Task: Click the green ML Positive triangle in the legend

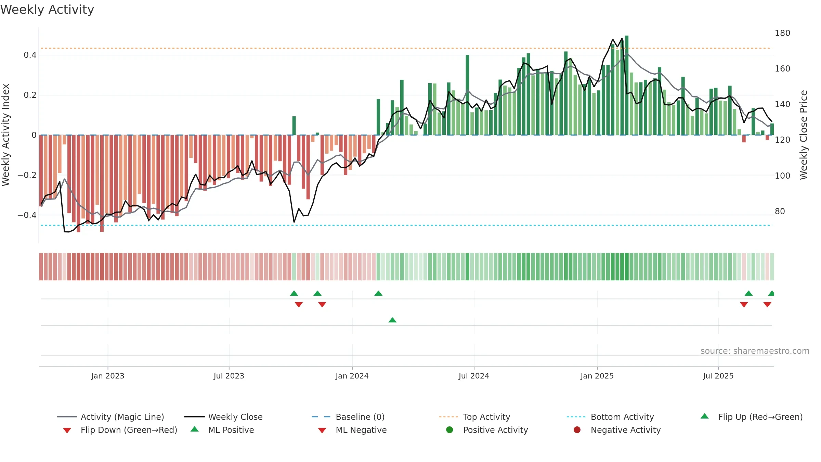Action: click(195, 429)
